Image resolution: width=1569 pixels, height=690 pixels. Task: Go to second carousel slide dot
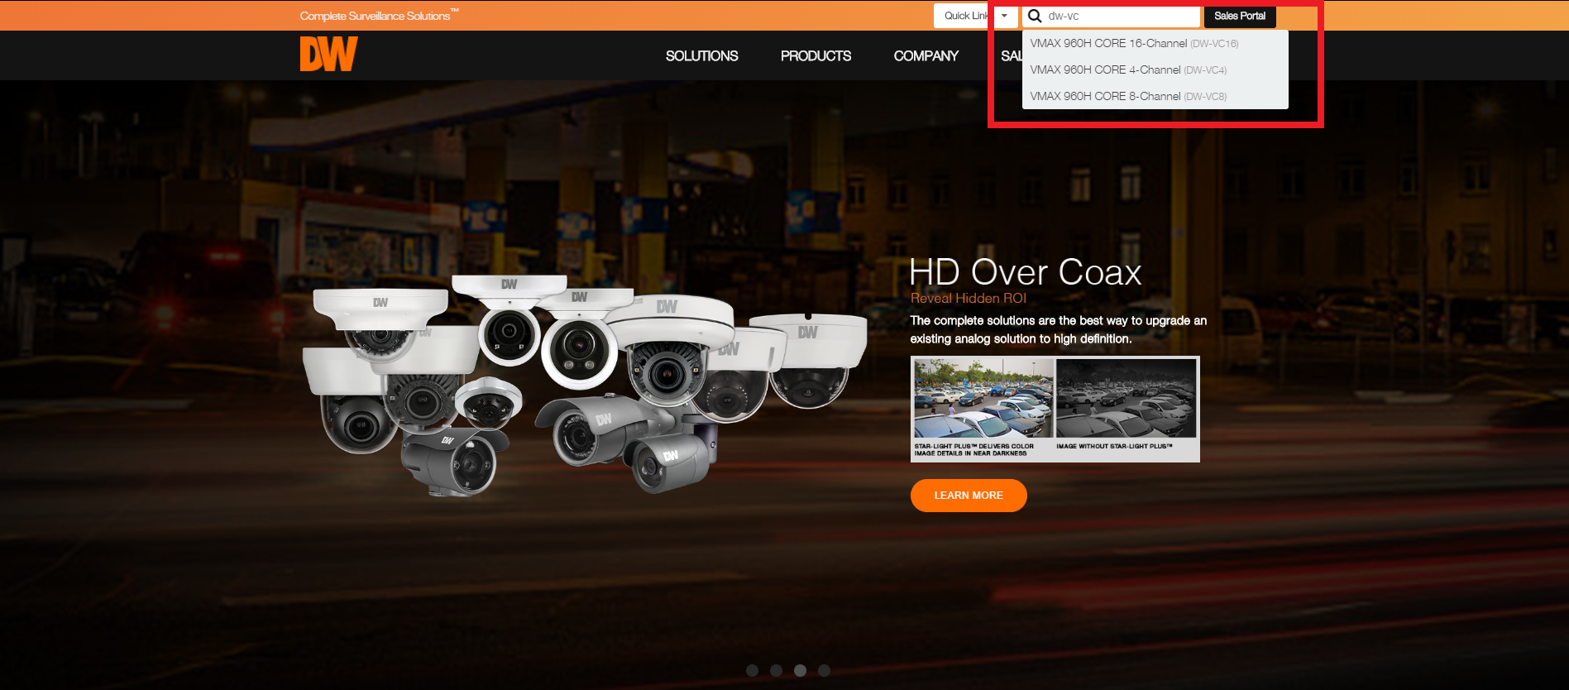pos(776,670)
